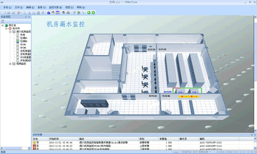Click the device tree horizontal scrollbar
Image resolution: width=257 pixels, height=154 pixels.
pyautogui.click(x=15, y=148)
